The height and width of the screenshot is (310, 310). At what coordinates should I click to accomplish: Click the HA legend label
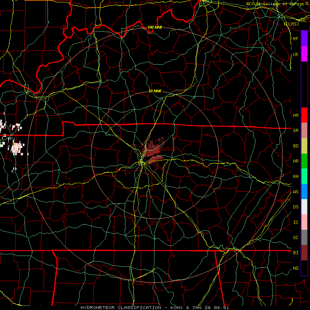(296, 115)
